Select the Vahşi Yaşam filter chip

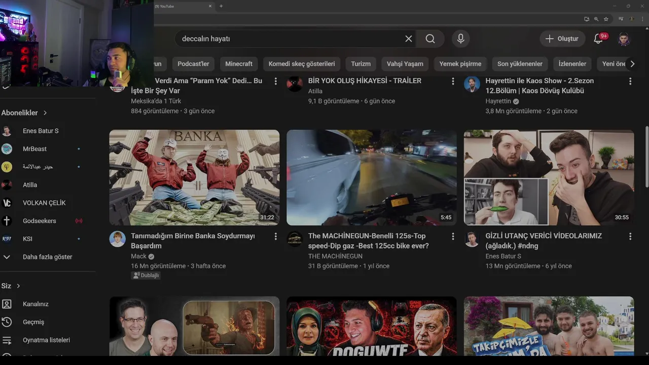[405, 64]
